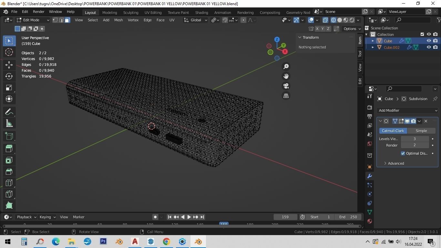Hide Cube.002 in the viewport

pos(429,47)
